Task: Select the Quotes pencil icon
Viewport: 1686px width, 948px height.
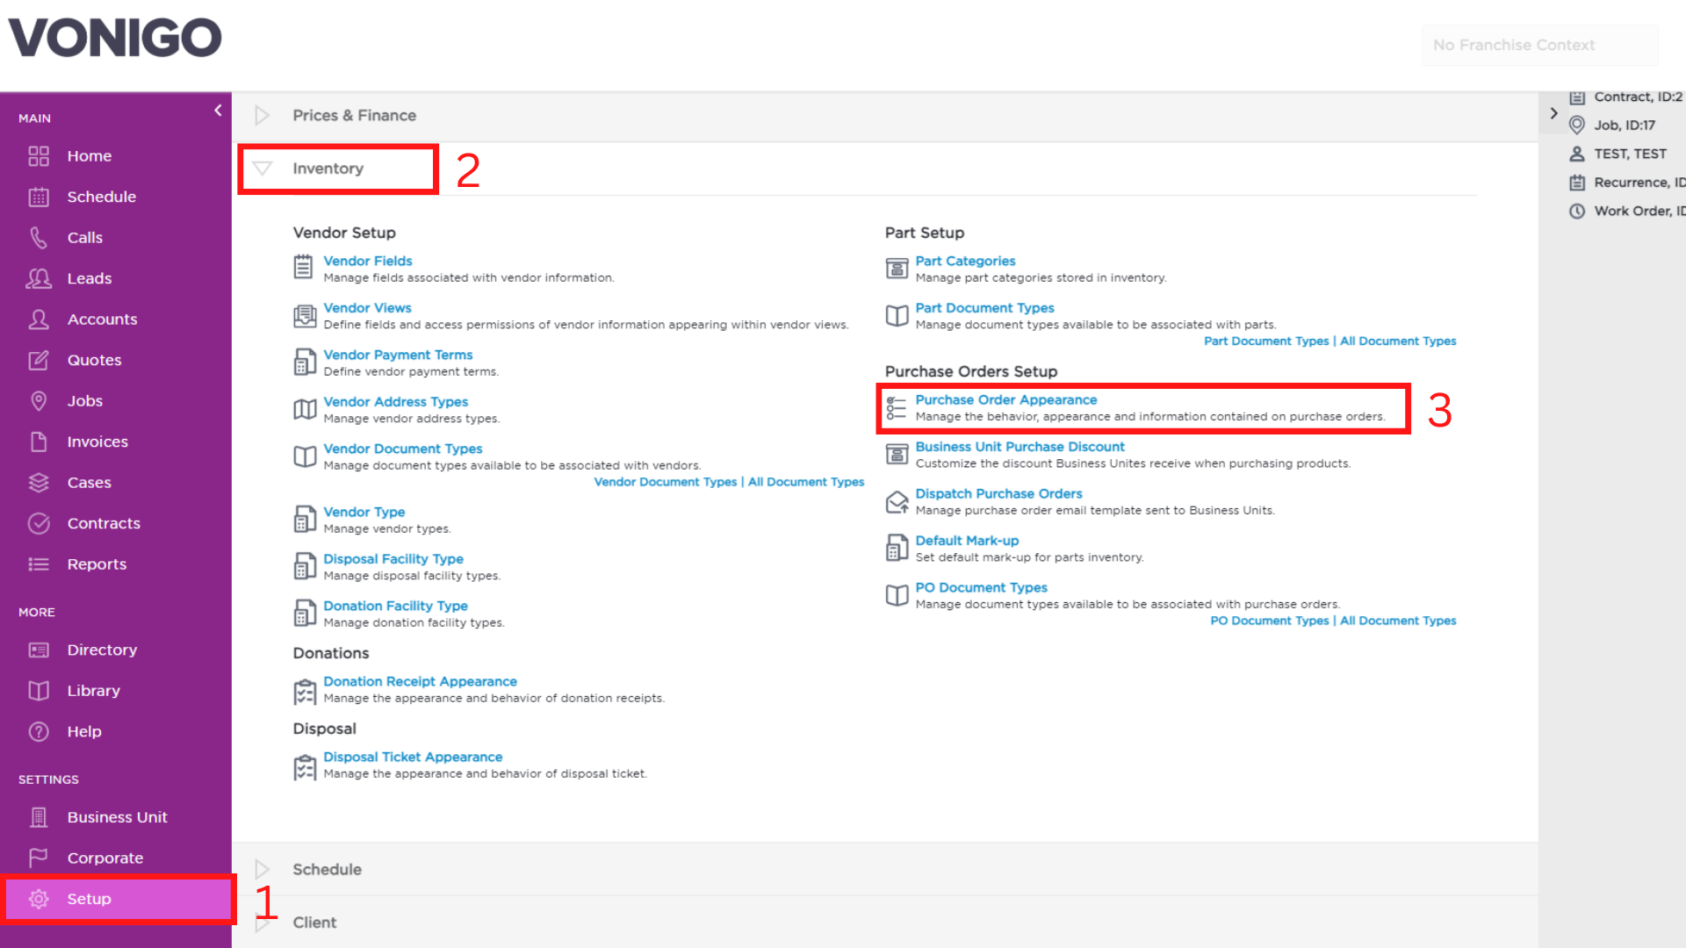Action: click(x=39, y=360)
